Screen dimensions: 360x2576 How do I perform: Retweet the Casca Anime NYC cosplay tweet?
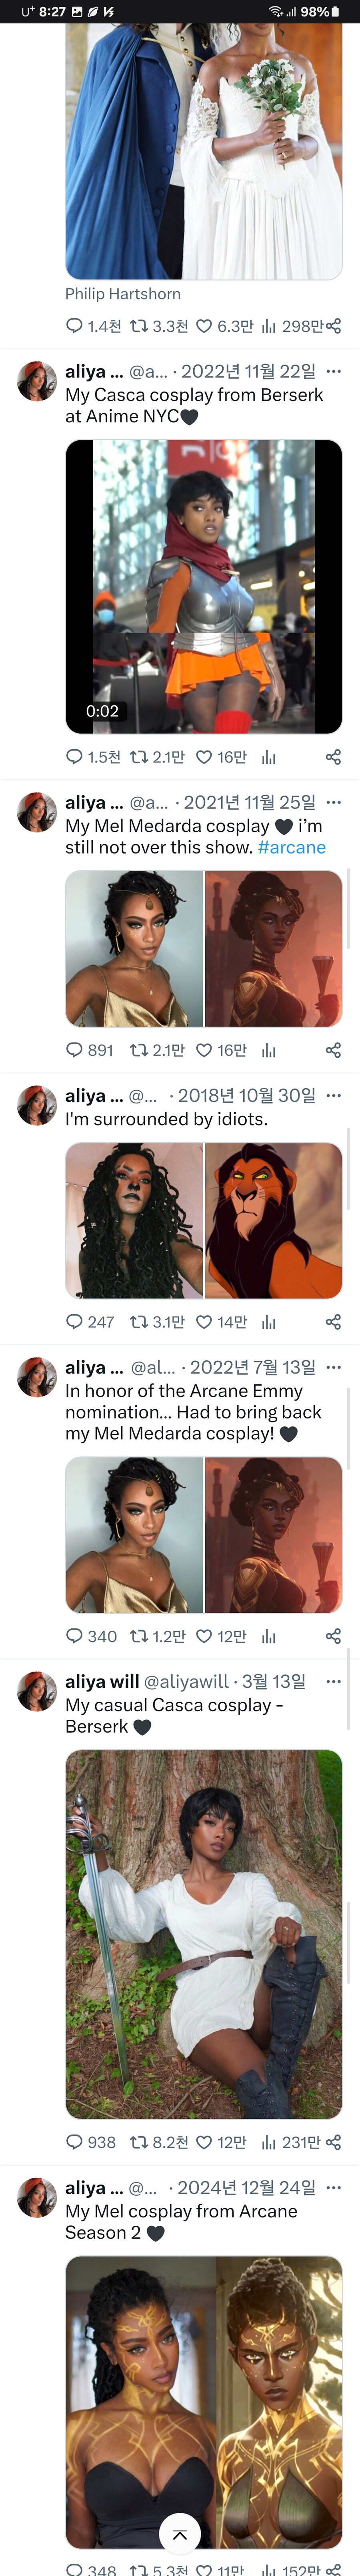(139, 757)
